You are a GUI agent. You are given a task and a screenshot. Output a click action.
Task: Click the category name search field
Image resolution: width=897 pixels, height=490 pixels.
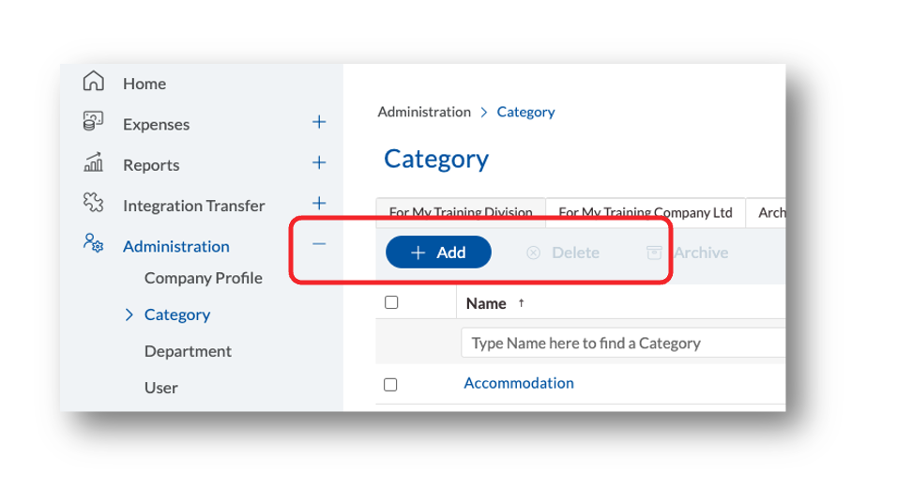(621, 343)
